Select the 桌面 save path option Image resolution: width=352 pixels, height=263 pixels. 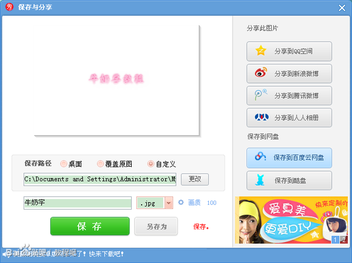(64, 164)
